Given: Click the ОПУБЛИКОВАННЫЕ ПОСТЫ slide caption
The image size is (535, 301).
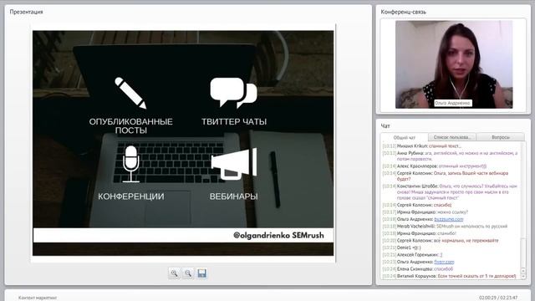Looking at the screenshot, I should [x=130, y=126].
